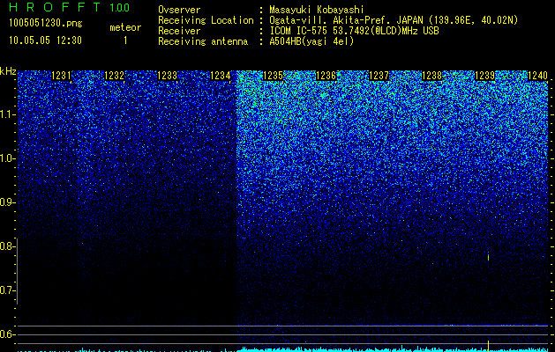Click the 1235 time marker
Viewport: 555px width, 352px height.
click(274, 76)
